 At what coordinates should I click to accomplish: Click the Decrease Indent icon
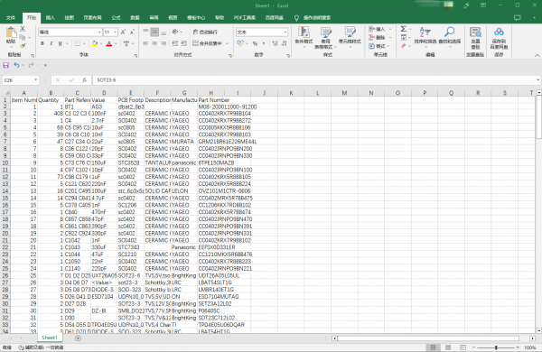tap(175, 43)
